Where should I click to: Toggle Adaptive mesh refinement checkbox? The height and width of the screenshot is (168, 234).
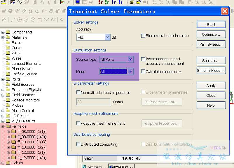point(78,123)
